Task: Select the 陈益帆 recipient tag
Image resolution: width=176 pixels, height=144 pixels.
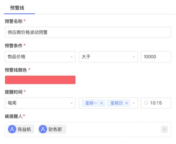Action: pos(21,129)
